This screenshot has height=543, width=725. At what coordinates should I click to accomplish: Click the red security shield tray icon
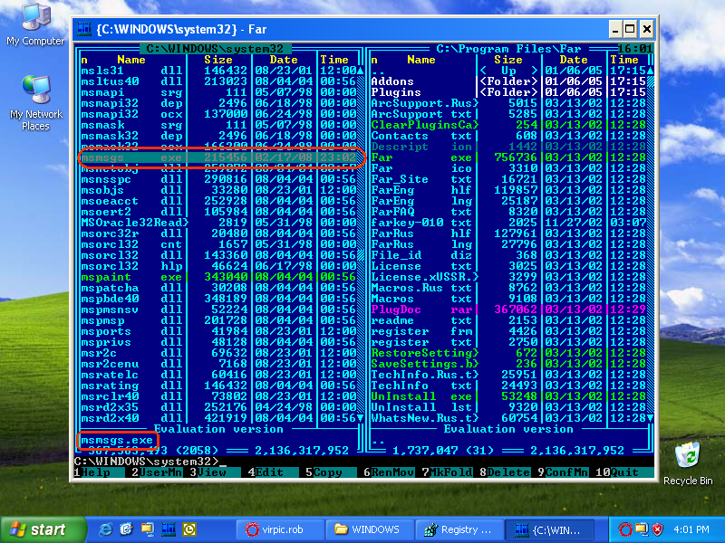point(658,529)
